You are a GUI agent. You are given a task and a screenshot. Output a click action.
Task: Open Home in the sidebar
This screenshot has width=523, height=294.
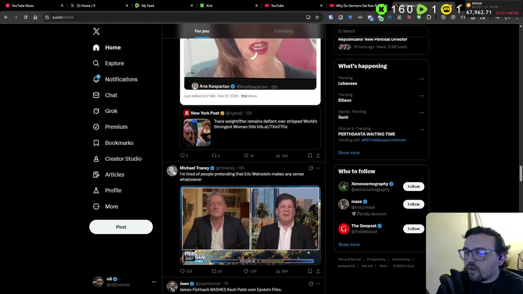click(107, 47)
